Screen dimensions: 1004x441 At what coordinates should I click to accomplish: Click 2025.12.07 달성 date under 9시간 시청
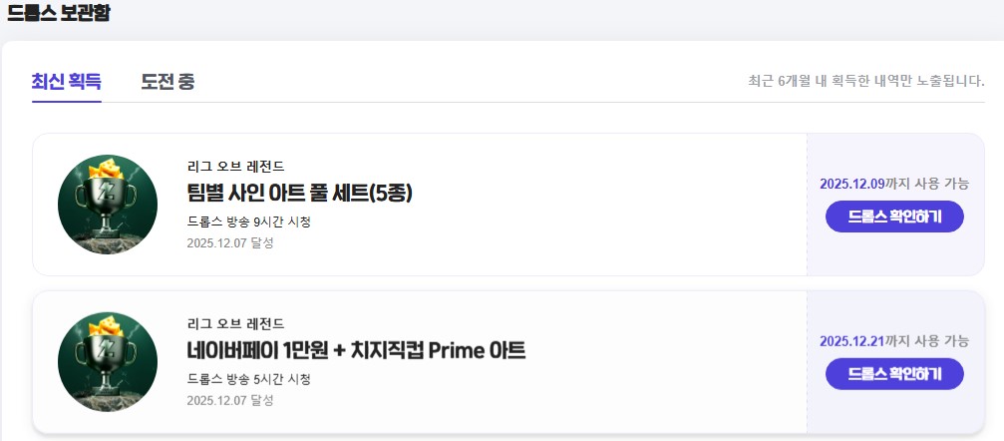[x=229, y=242]
